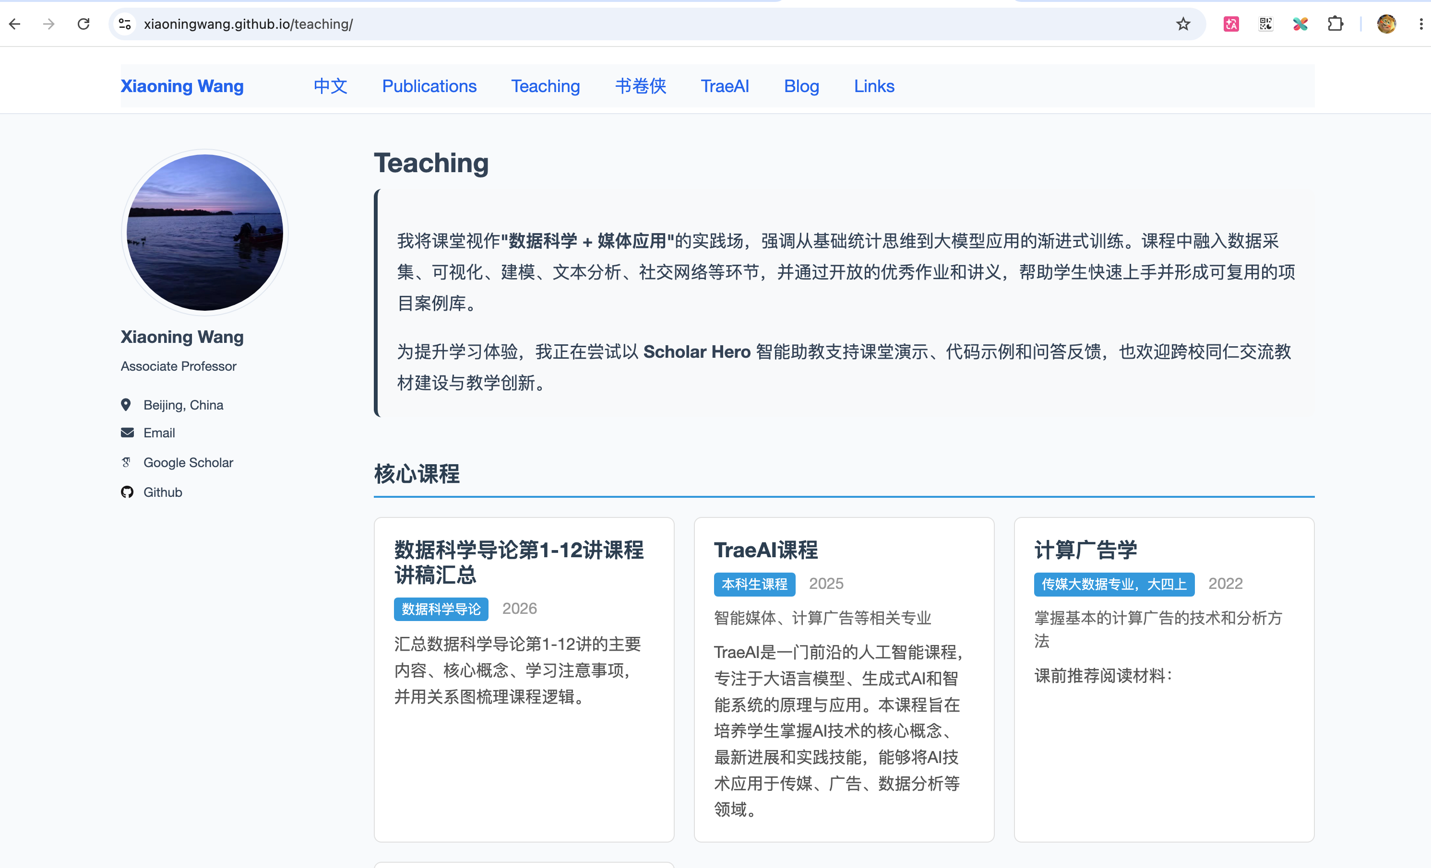The height and width of the screenshot is (868, 1431).
Task: Click the year 2026 label
Action: tap(519, 608)
